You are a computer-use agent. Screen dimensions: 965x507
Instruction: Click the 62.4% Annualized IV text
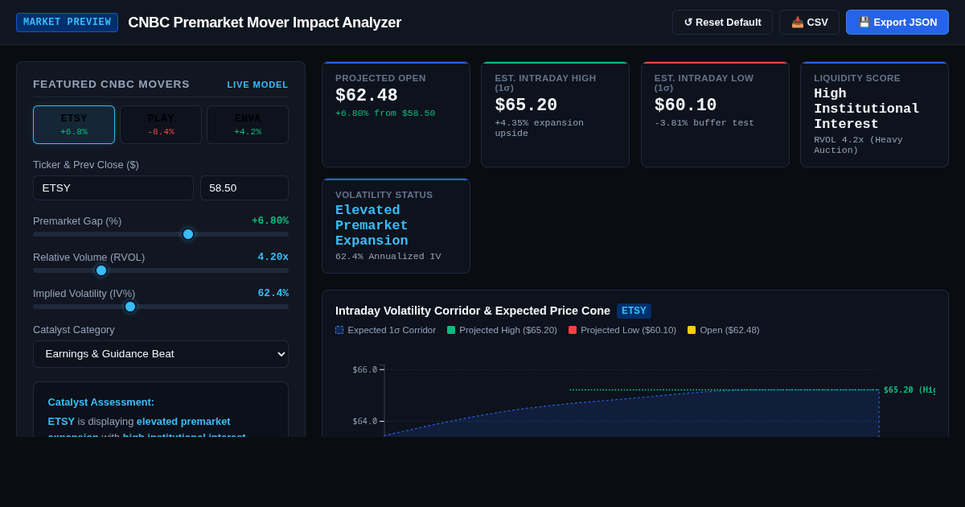(388, 257)
